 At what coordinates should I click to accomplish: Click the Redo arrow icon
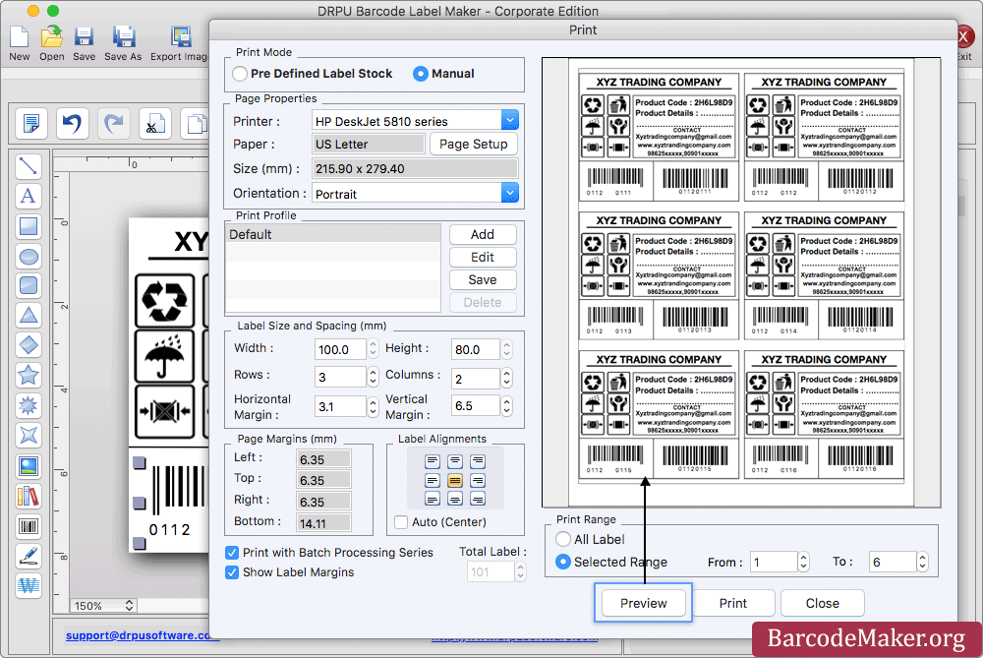click(113, 123)
